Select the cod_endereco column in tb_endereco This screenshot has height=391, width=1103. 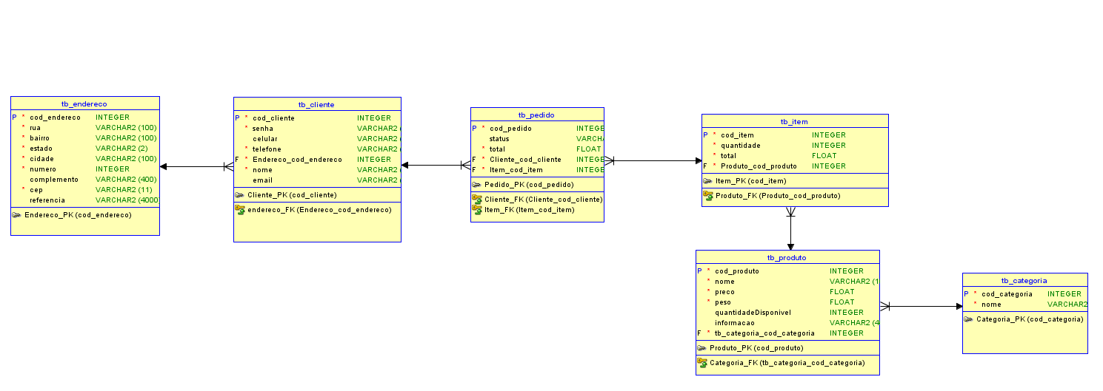coord(85,117)
